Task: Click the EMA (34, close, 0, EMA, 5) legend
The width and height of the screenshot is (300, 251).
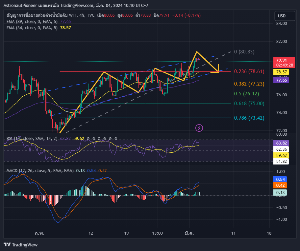Action: pos(32,28)
